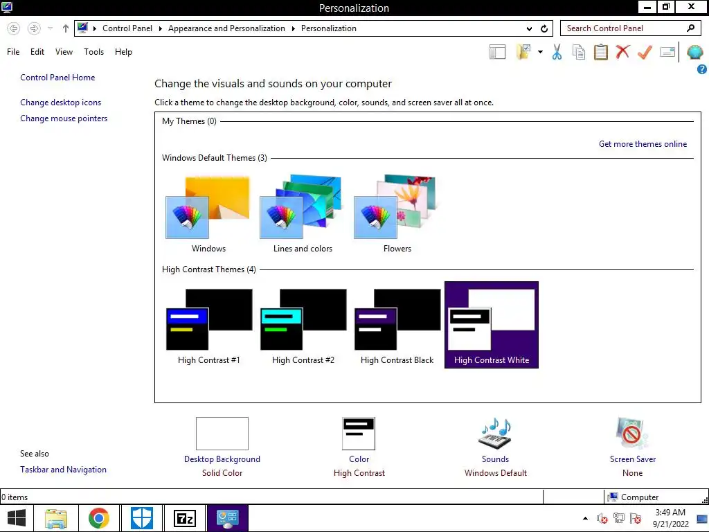
Task: Open the blue shield taskbar app
Action: [142, 518]
